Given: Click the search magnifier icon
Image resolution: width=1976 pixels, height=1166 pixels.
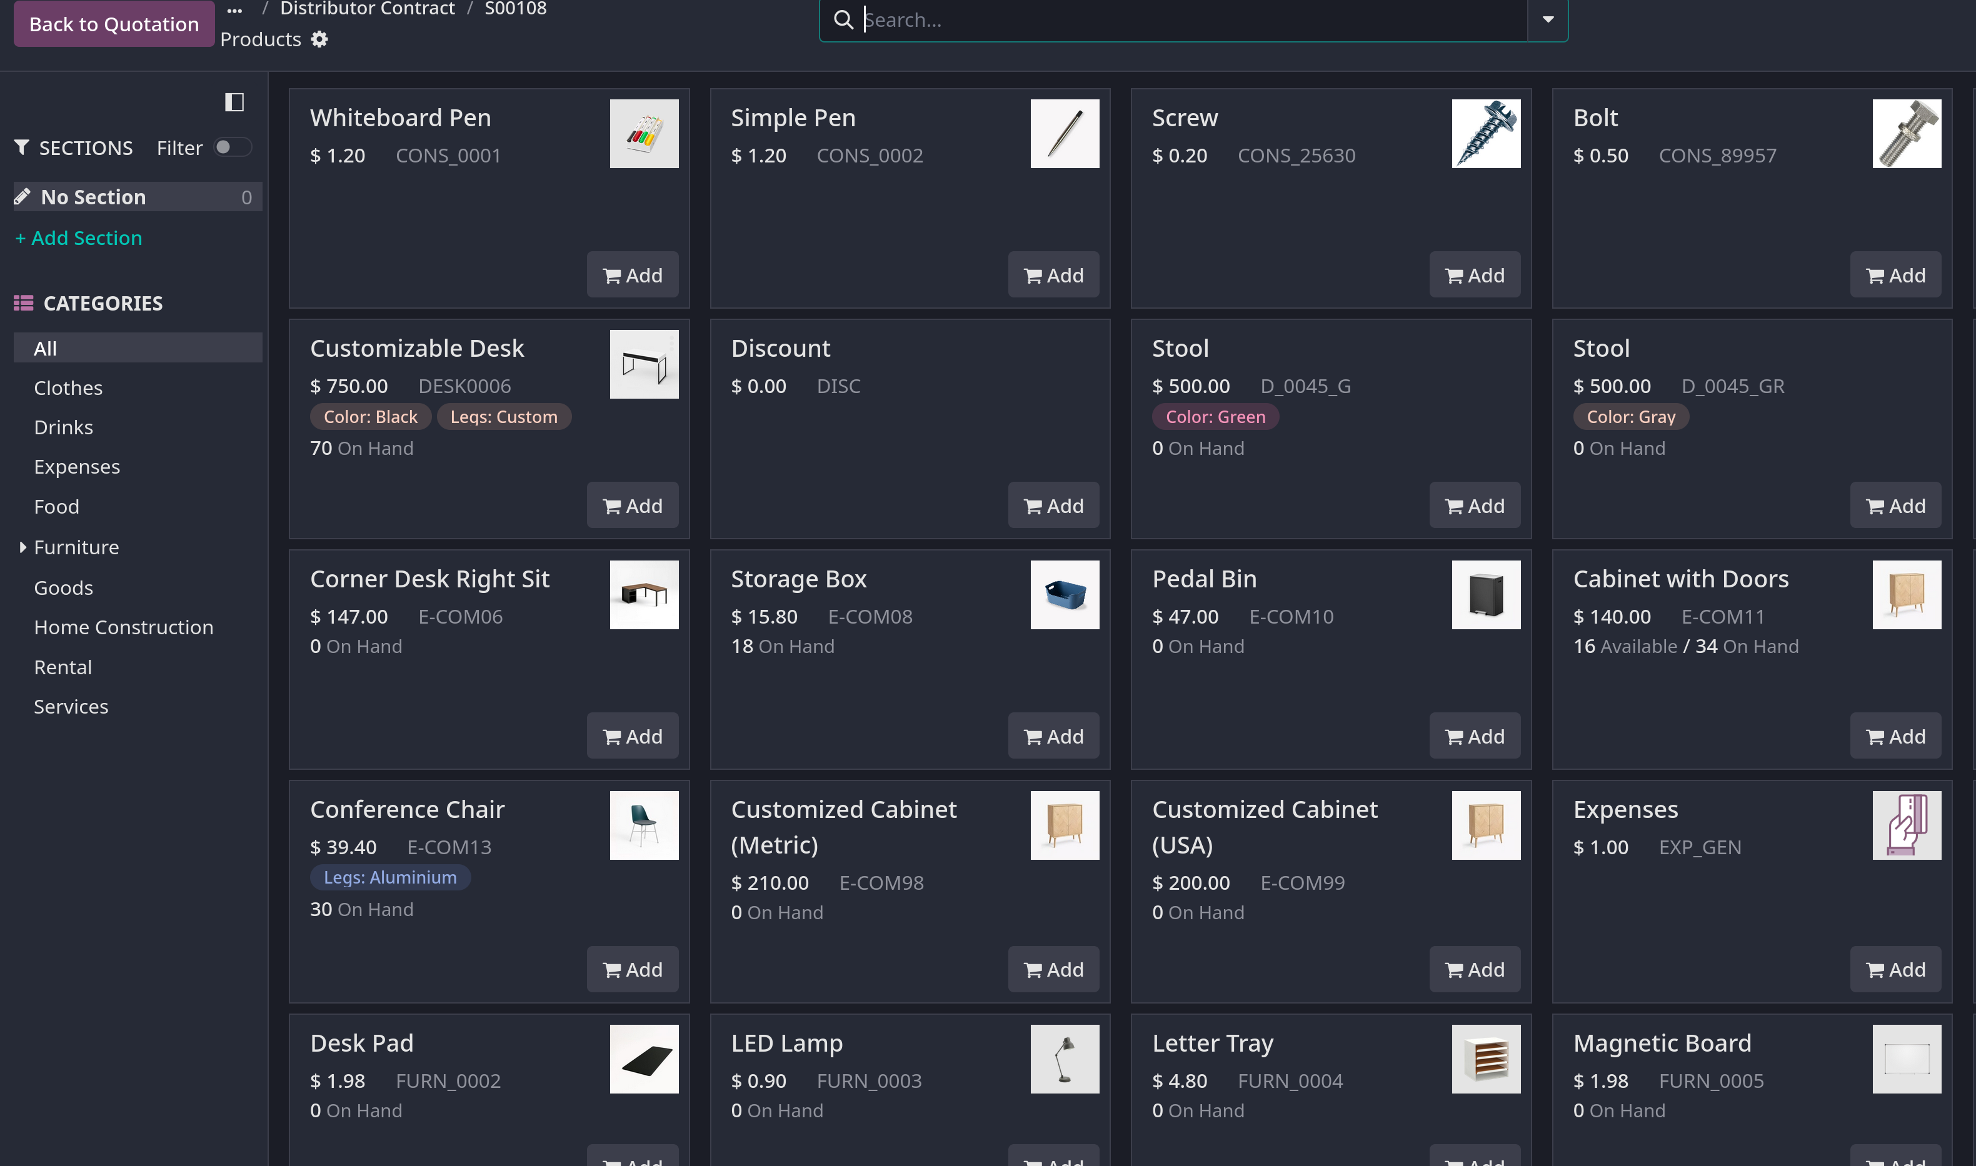Looking at the screenshot, I should (843, 19).
